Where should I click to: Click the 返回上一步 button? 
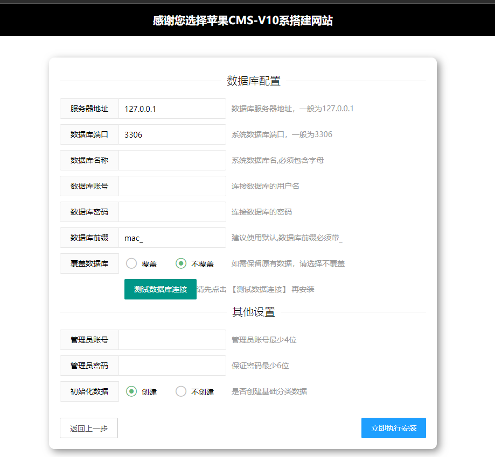click(x=88, y=428)
